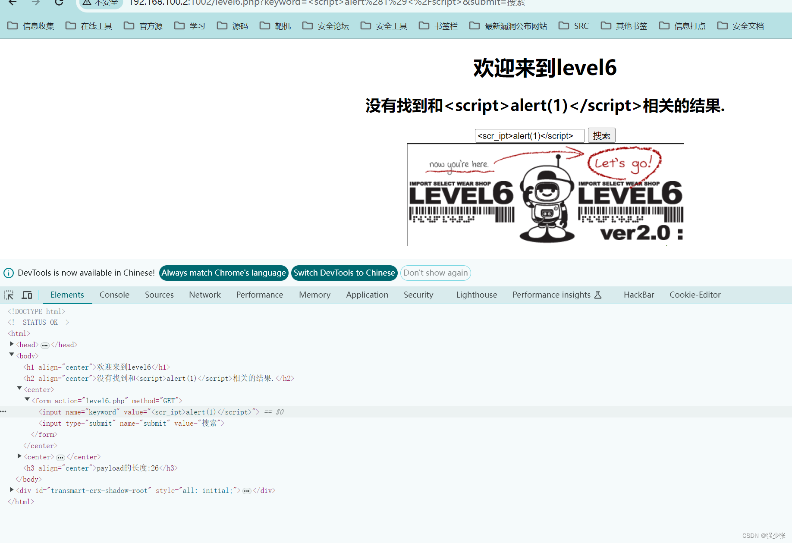This screenshot has height=543, width=792.
Task: Expand the head node triangle
Action: (x=12, y=344)
